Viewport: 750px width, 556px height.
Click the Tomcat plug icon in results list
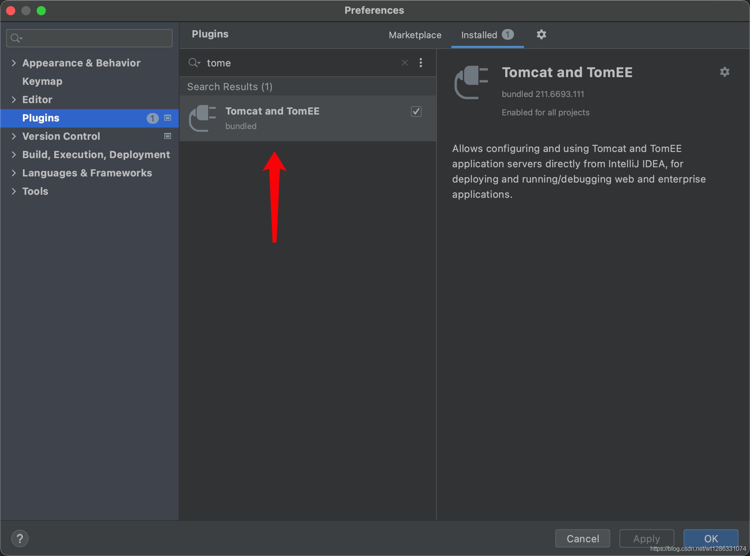point(202,118)
